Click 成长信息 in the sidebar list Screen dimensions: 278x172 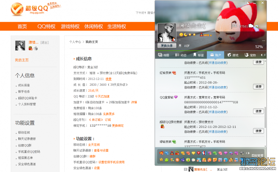24,85
